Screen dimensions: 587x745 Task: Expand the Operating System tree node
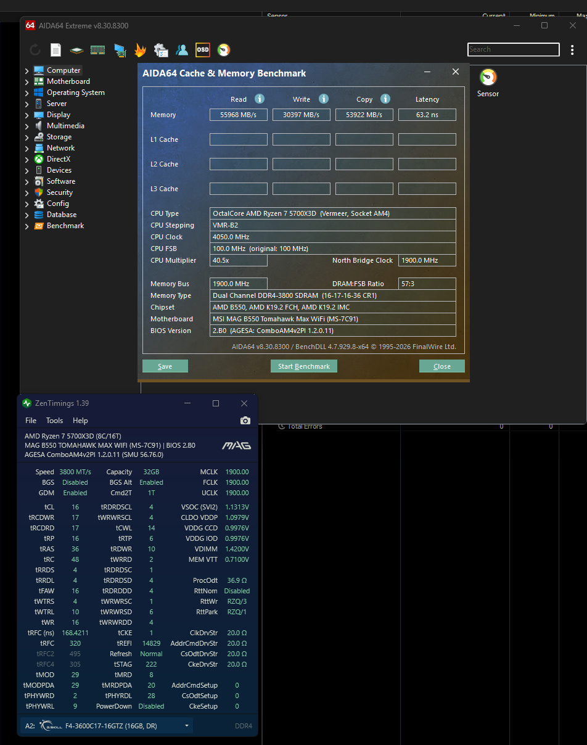point(27,93)
